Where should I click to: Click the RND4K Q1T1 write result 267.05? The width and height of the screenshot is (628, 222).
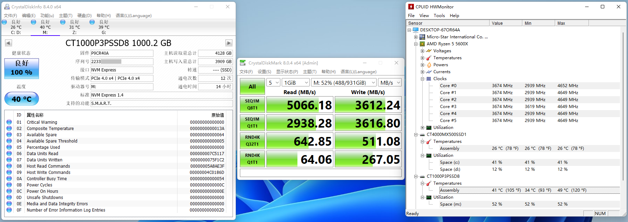point(368,159)
